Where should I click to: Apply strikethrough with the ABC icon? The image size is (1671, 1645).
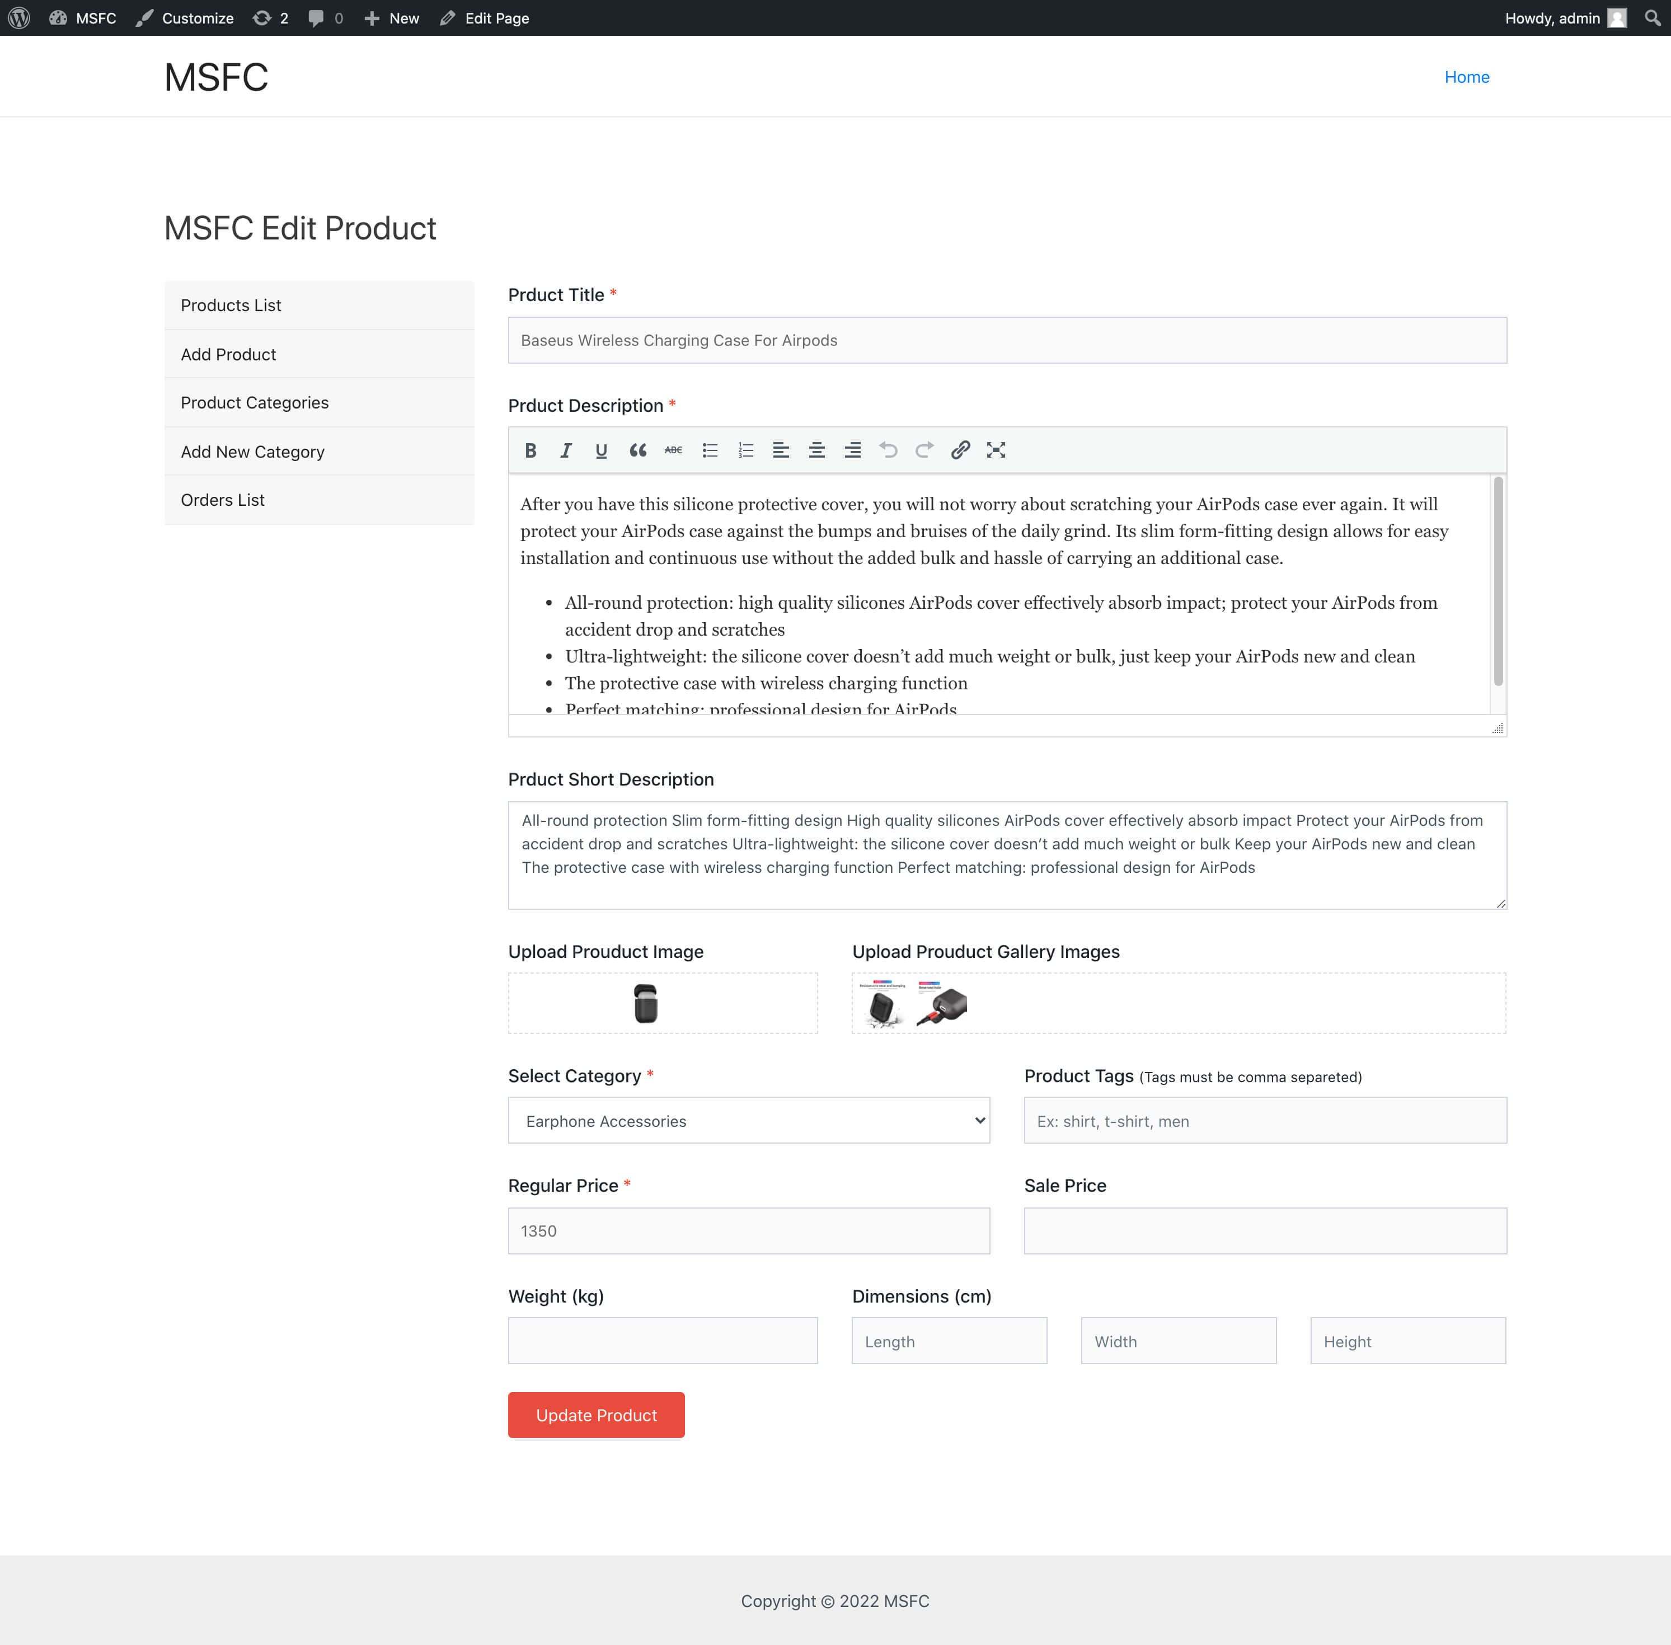673,450
